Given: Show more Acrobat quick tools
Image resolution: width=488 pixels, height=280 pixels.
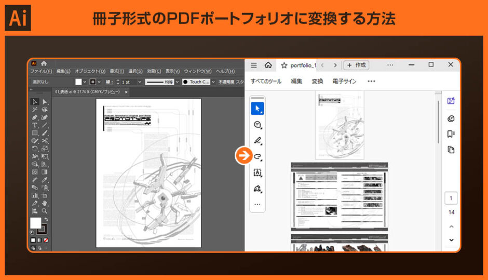Looking at the screenshot, I should tap(257, 204).
